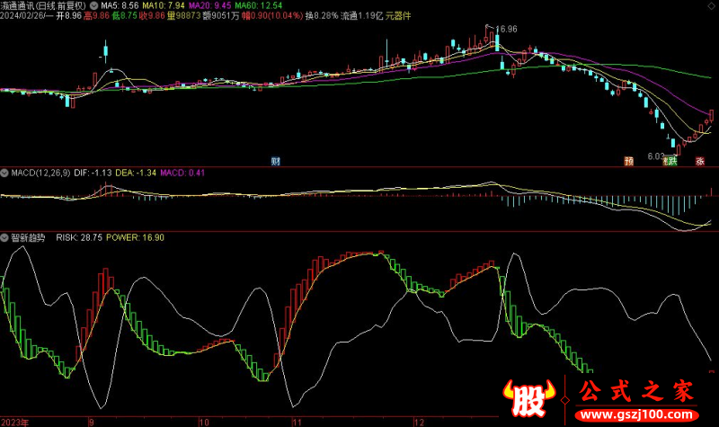Click the stock name 流通通讯(日线,前复权)
This screenshot has width=719, height=427.
(43, 5)
